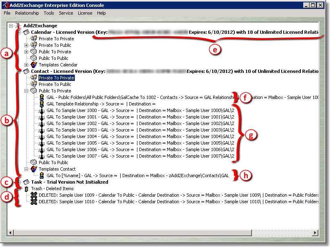
Task: Open the Help menu
Action: [x=102, y=13]
